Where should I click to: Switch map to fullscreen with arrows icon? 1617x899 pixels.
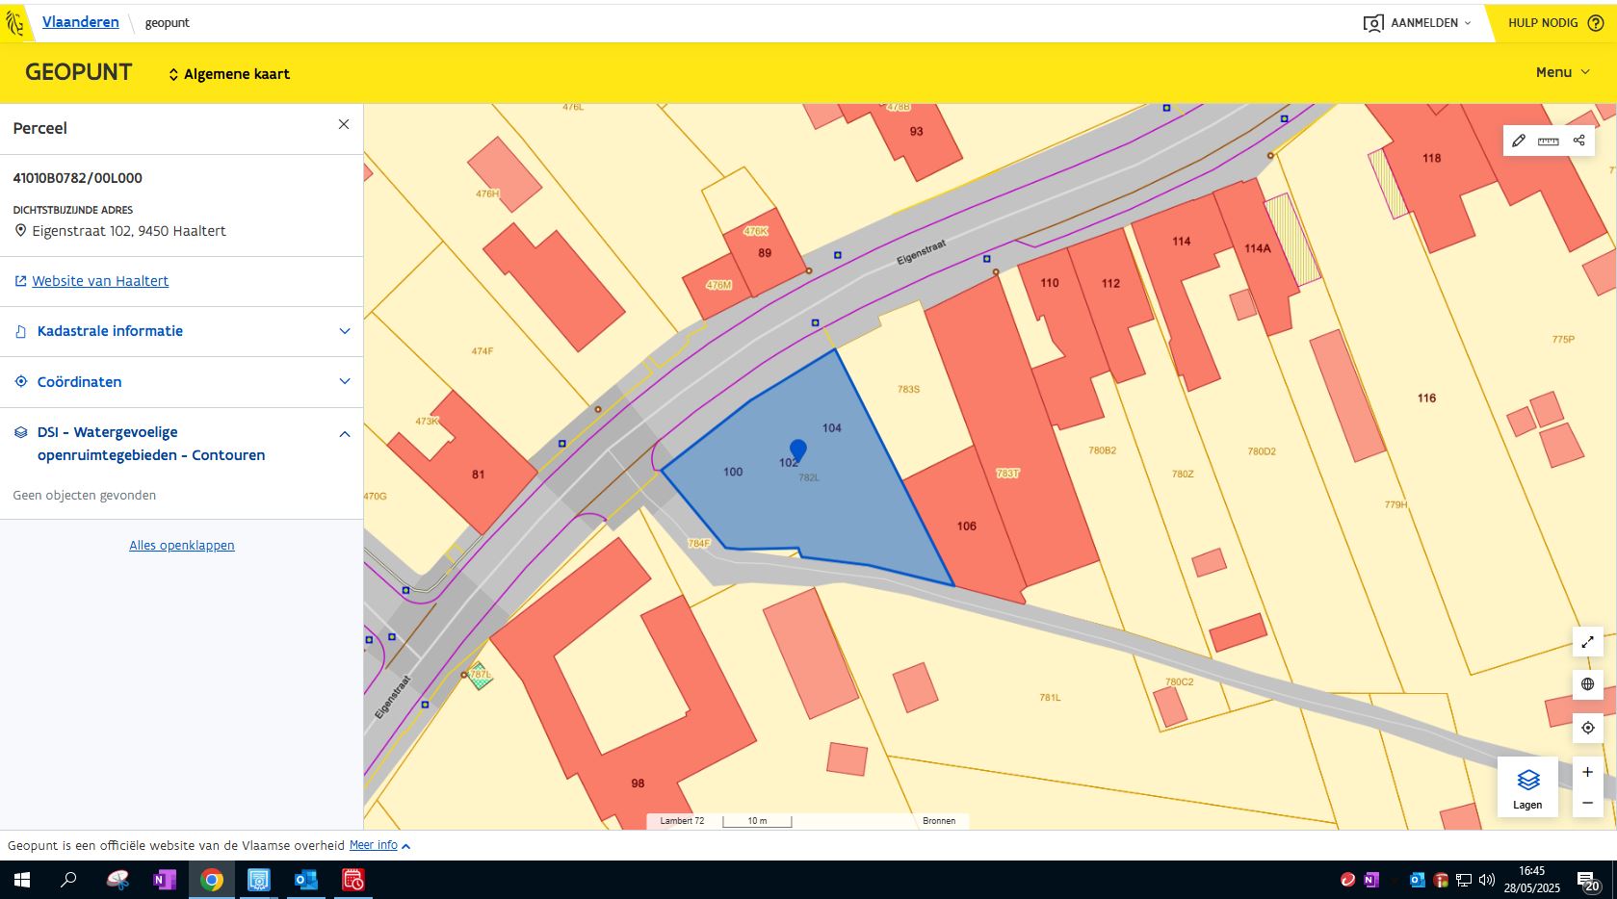tap(1587, 642)
